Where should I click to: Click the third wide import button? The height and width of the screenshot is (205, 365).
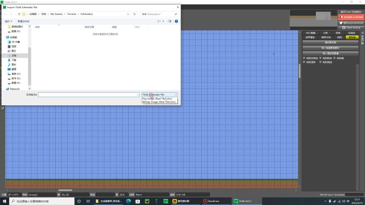point(331,53)
